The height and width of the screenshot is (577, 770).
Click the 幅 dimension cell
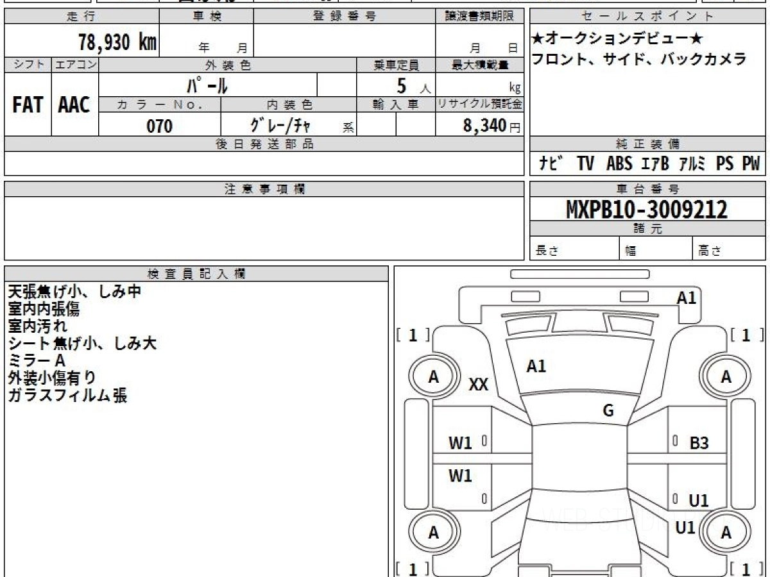656,249
